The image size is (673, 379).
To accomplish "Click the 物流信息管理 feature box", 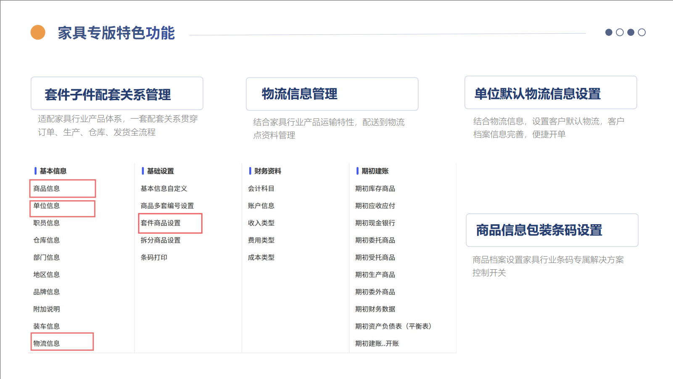I will (332, 94).
